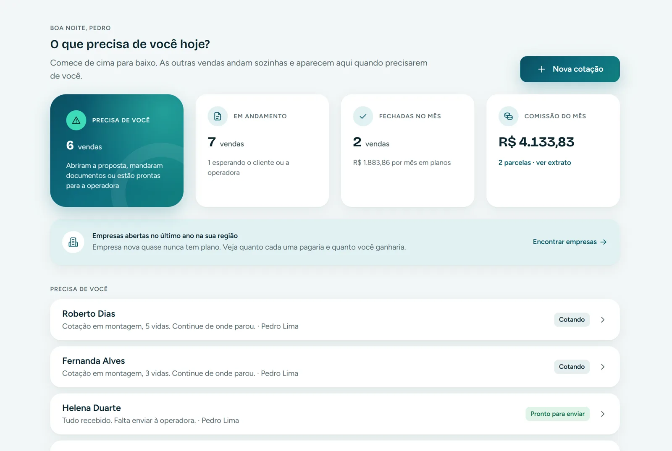Viewport: 672px width, 451px height.
Task: Click the text 'R$ 1.883,86 por mês em planos'
Action: [x=402, y=163]
